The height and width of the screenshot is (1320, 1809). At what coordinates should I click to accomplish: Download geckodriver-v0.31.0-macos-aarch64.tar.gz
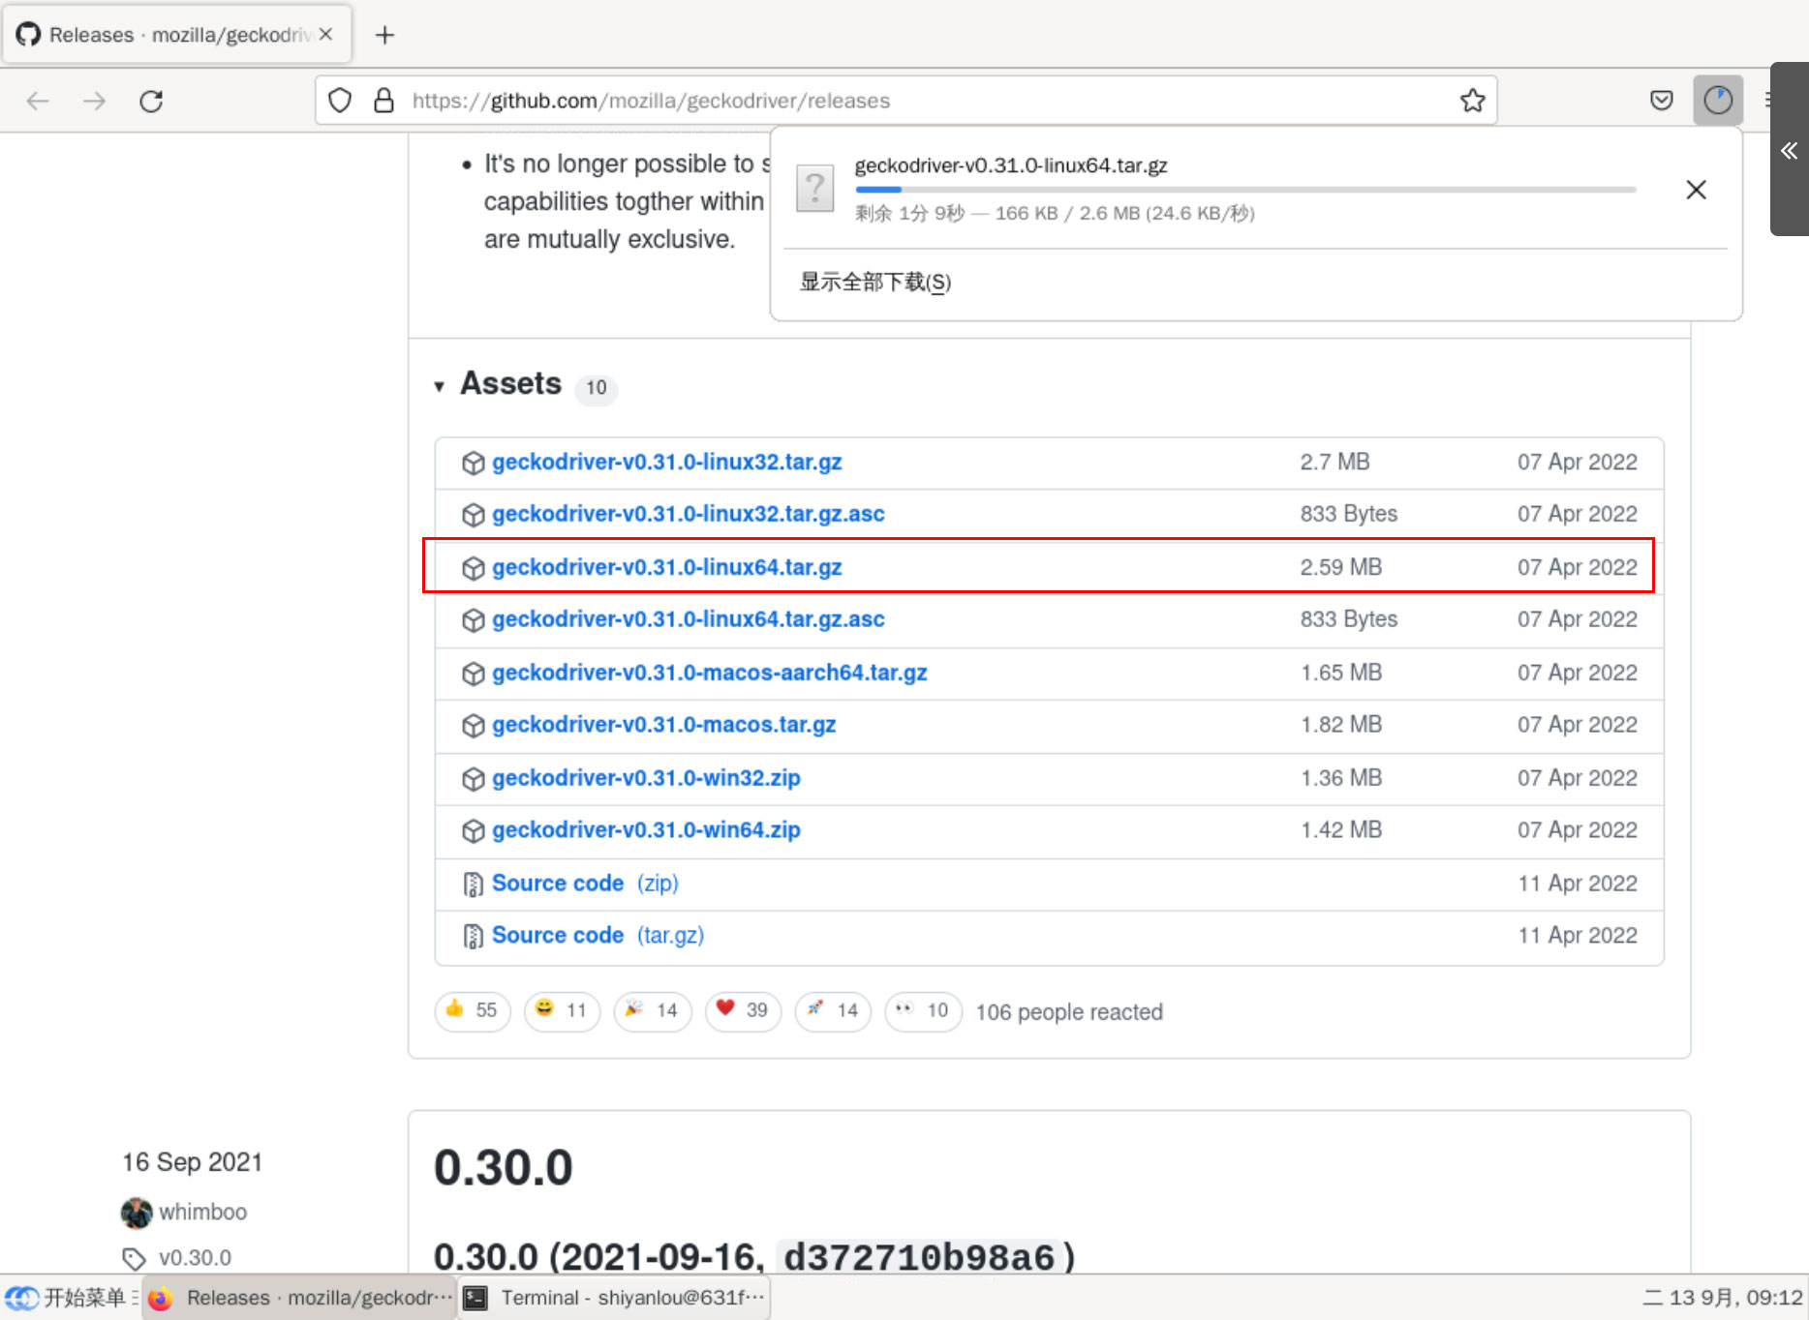[709, 673]
